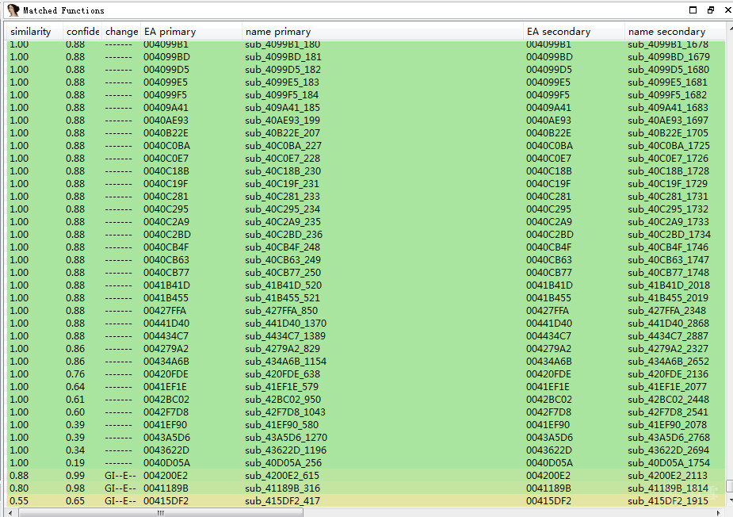Viewport: 733px width, 517px height.
Task: Select row sub_42BC02_950
Action: [x=365, y=400]
